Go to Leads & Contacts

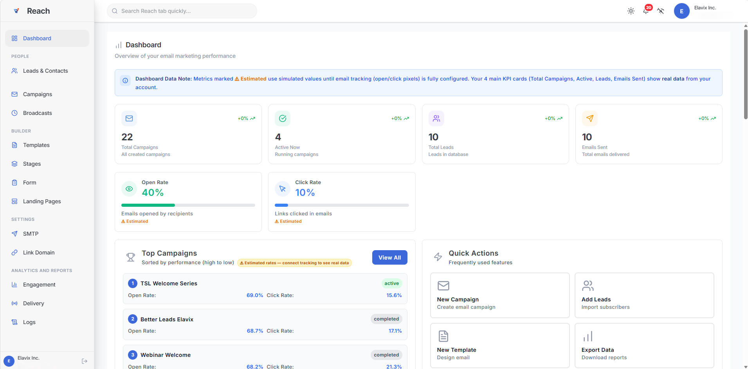pos(47,71)
